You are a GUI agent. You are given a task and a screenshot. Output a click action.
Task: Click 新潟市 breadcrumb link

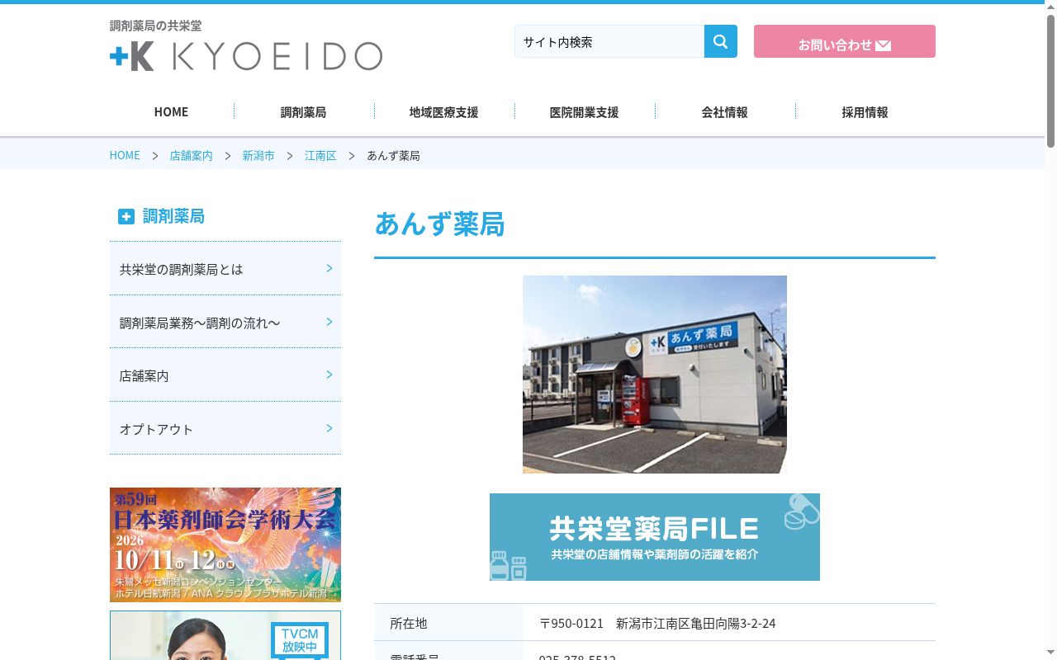tap(258, 155)
